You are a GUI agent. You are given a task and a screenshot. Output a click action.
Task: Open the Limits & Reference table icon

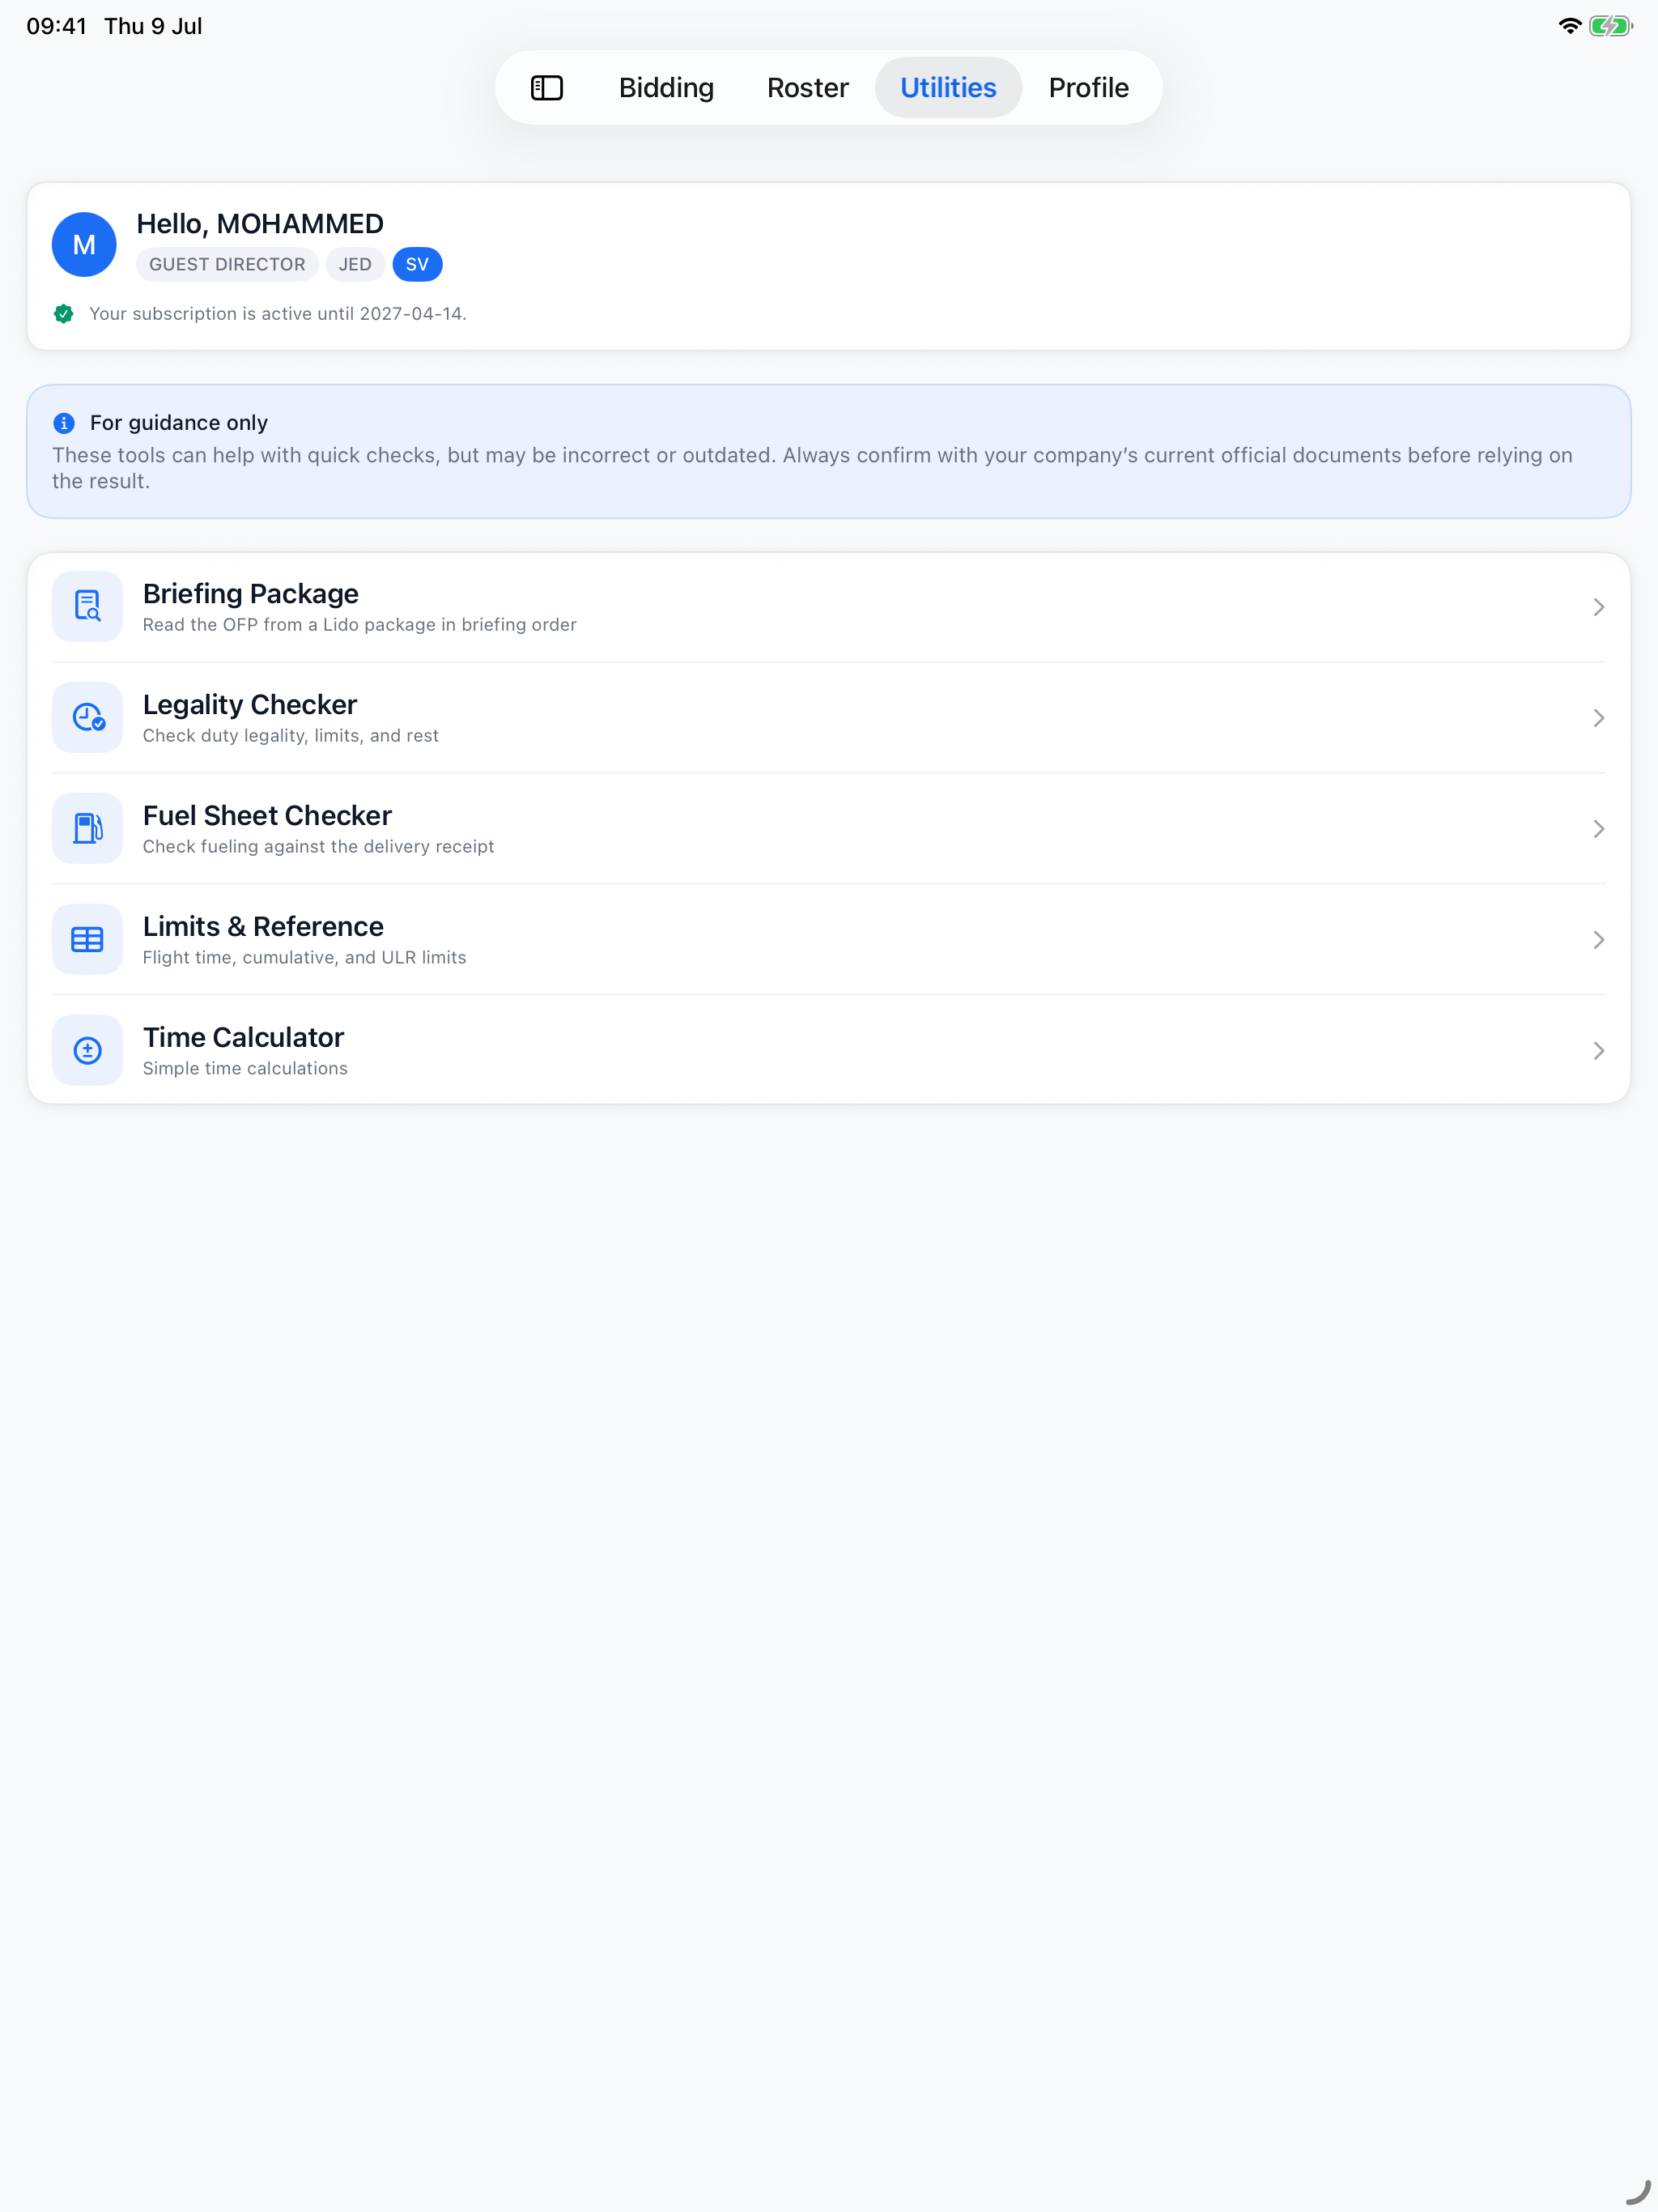pos(88,940)
